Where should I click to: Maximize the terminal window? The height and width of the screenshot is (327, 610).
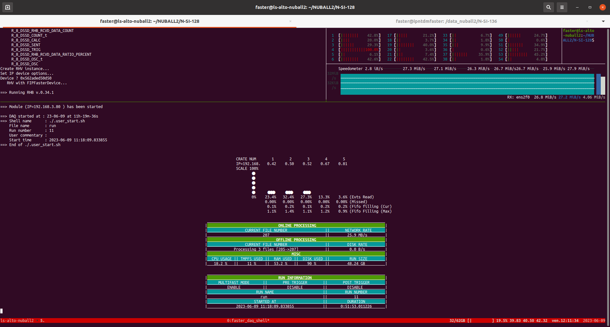590,7
